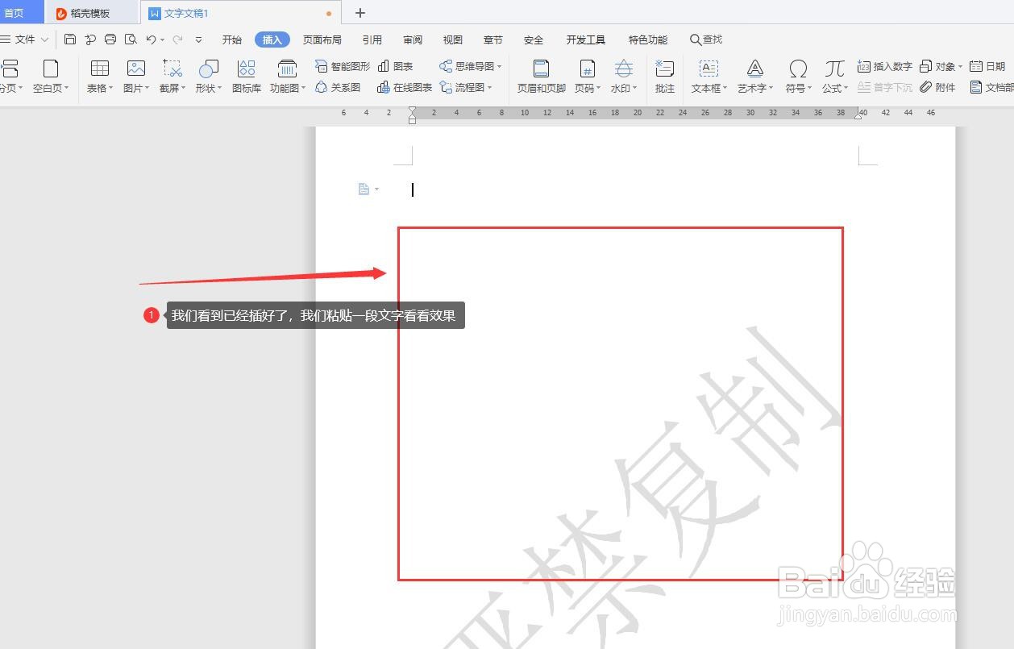Switch to 页面布局 tab

[x=322, y=40]
